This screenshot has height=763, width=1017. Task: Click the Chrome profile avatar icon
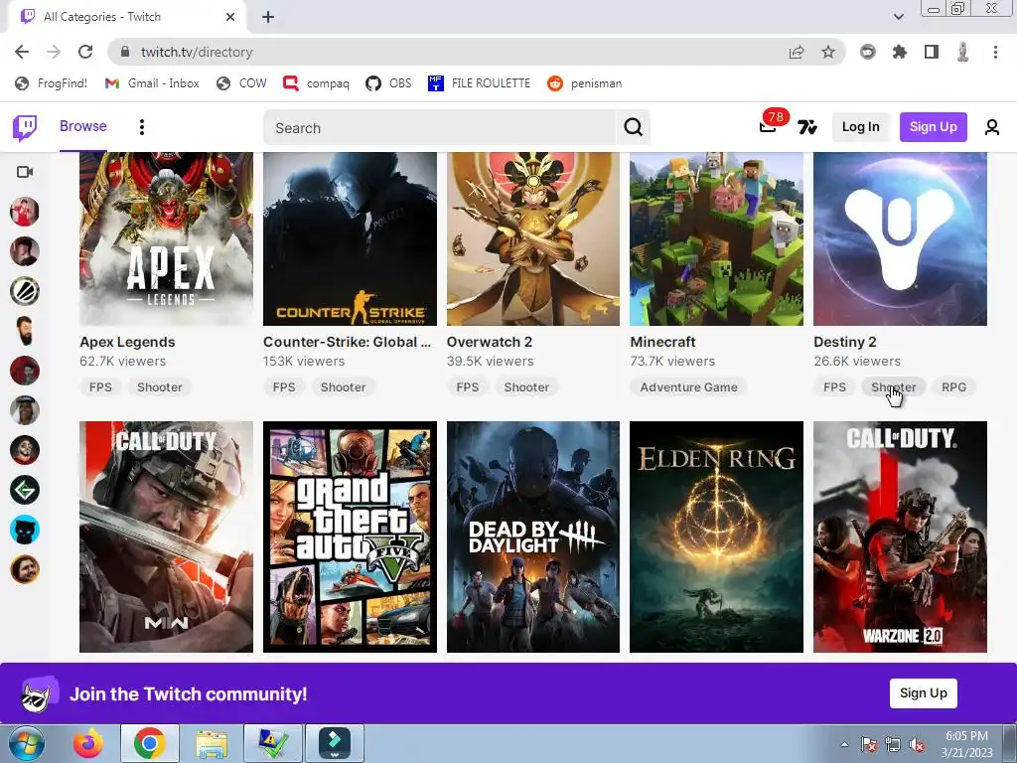click(963, 52)
